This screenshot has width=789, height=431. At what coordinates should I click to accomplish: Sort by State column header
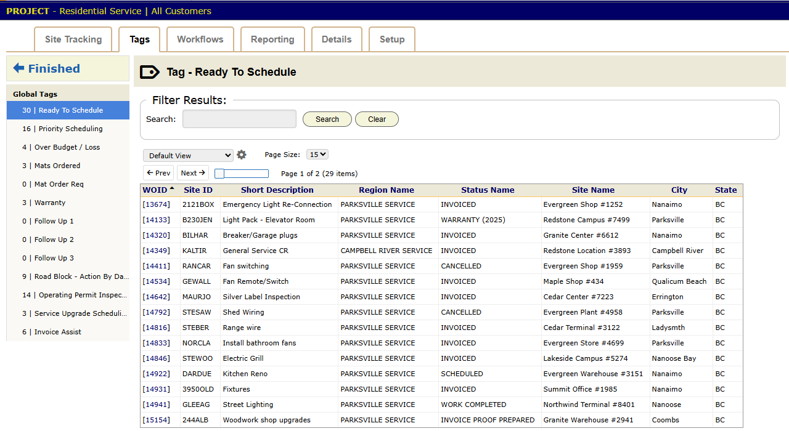(x=726, y=190)
